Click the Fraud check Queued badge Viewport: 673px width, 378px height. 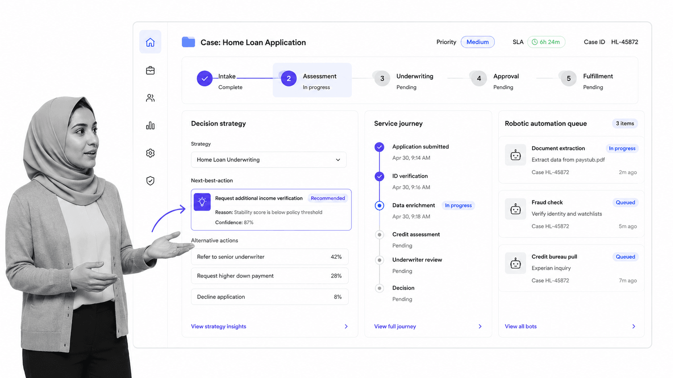625,202
